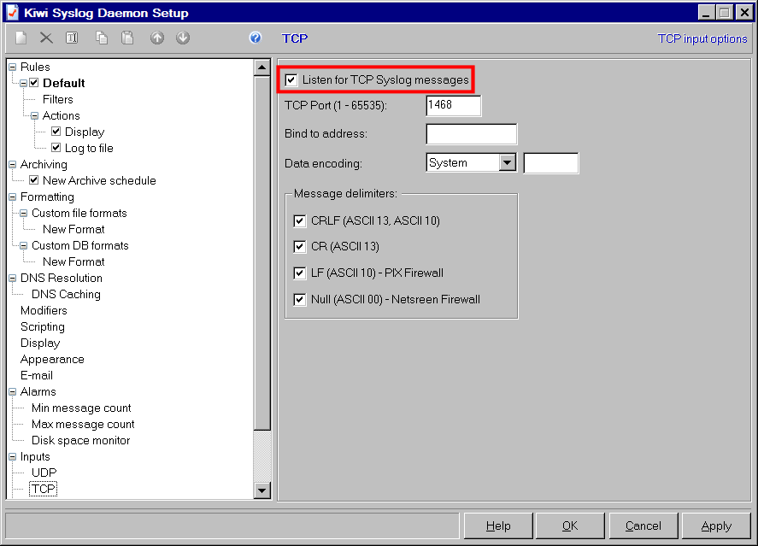Uncheck CRLF (ASCII 13, ASCII 10) delimiter
The width and height of the screenshot is (758, 546).
pos(300,220)
